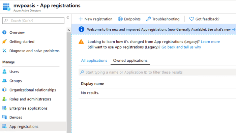Click the Troubleshooting wrench icon
The width and height of the screenshot is (236, 133).
pos(148,19)
